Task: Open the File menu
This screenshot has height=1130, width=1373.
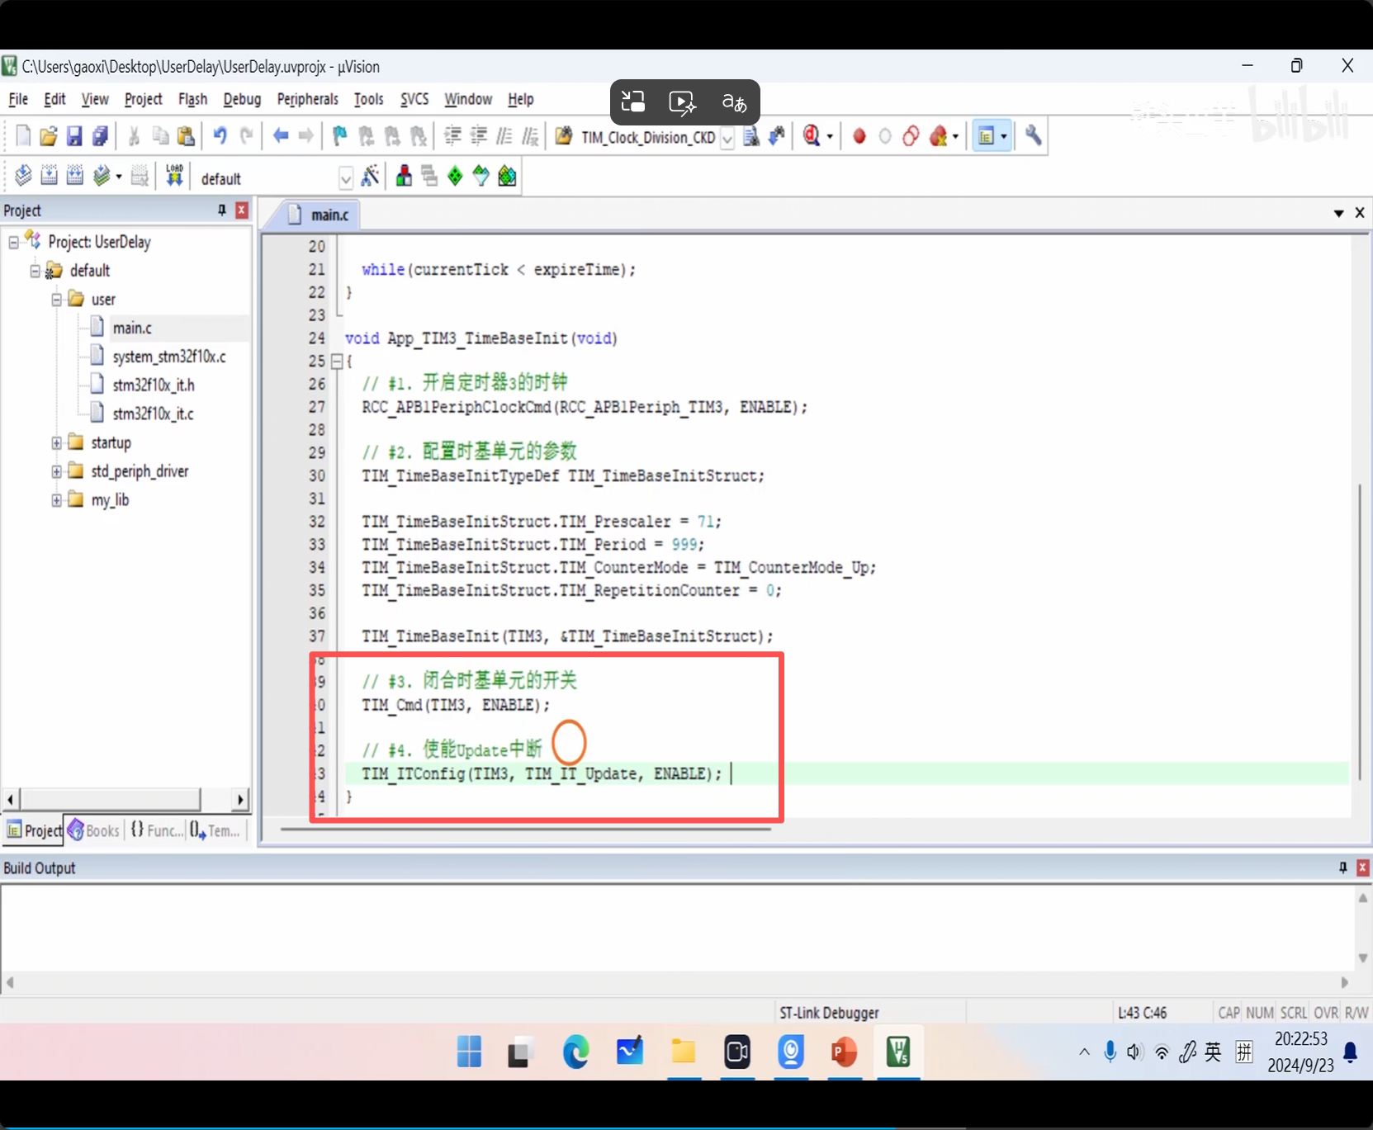Action: pyautogui.click(x=18, y=99)
